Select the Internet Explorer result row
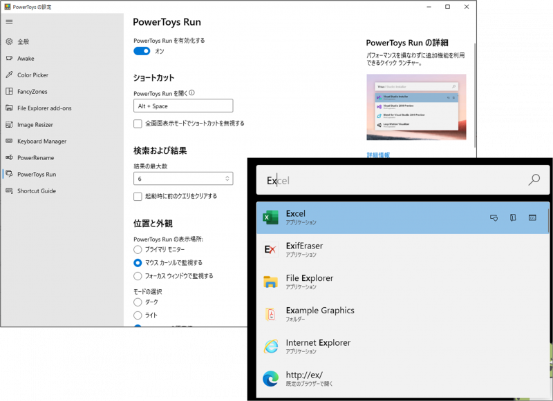The image size is (553, 401). click(x=403, y=346)
